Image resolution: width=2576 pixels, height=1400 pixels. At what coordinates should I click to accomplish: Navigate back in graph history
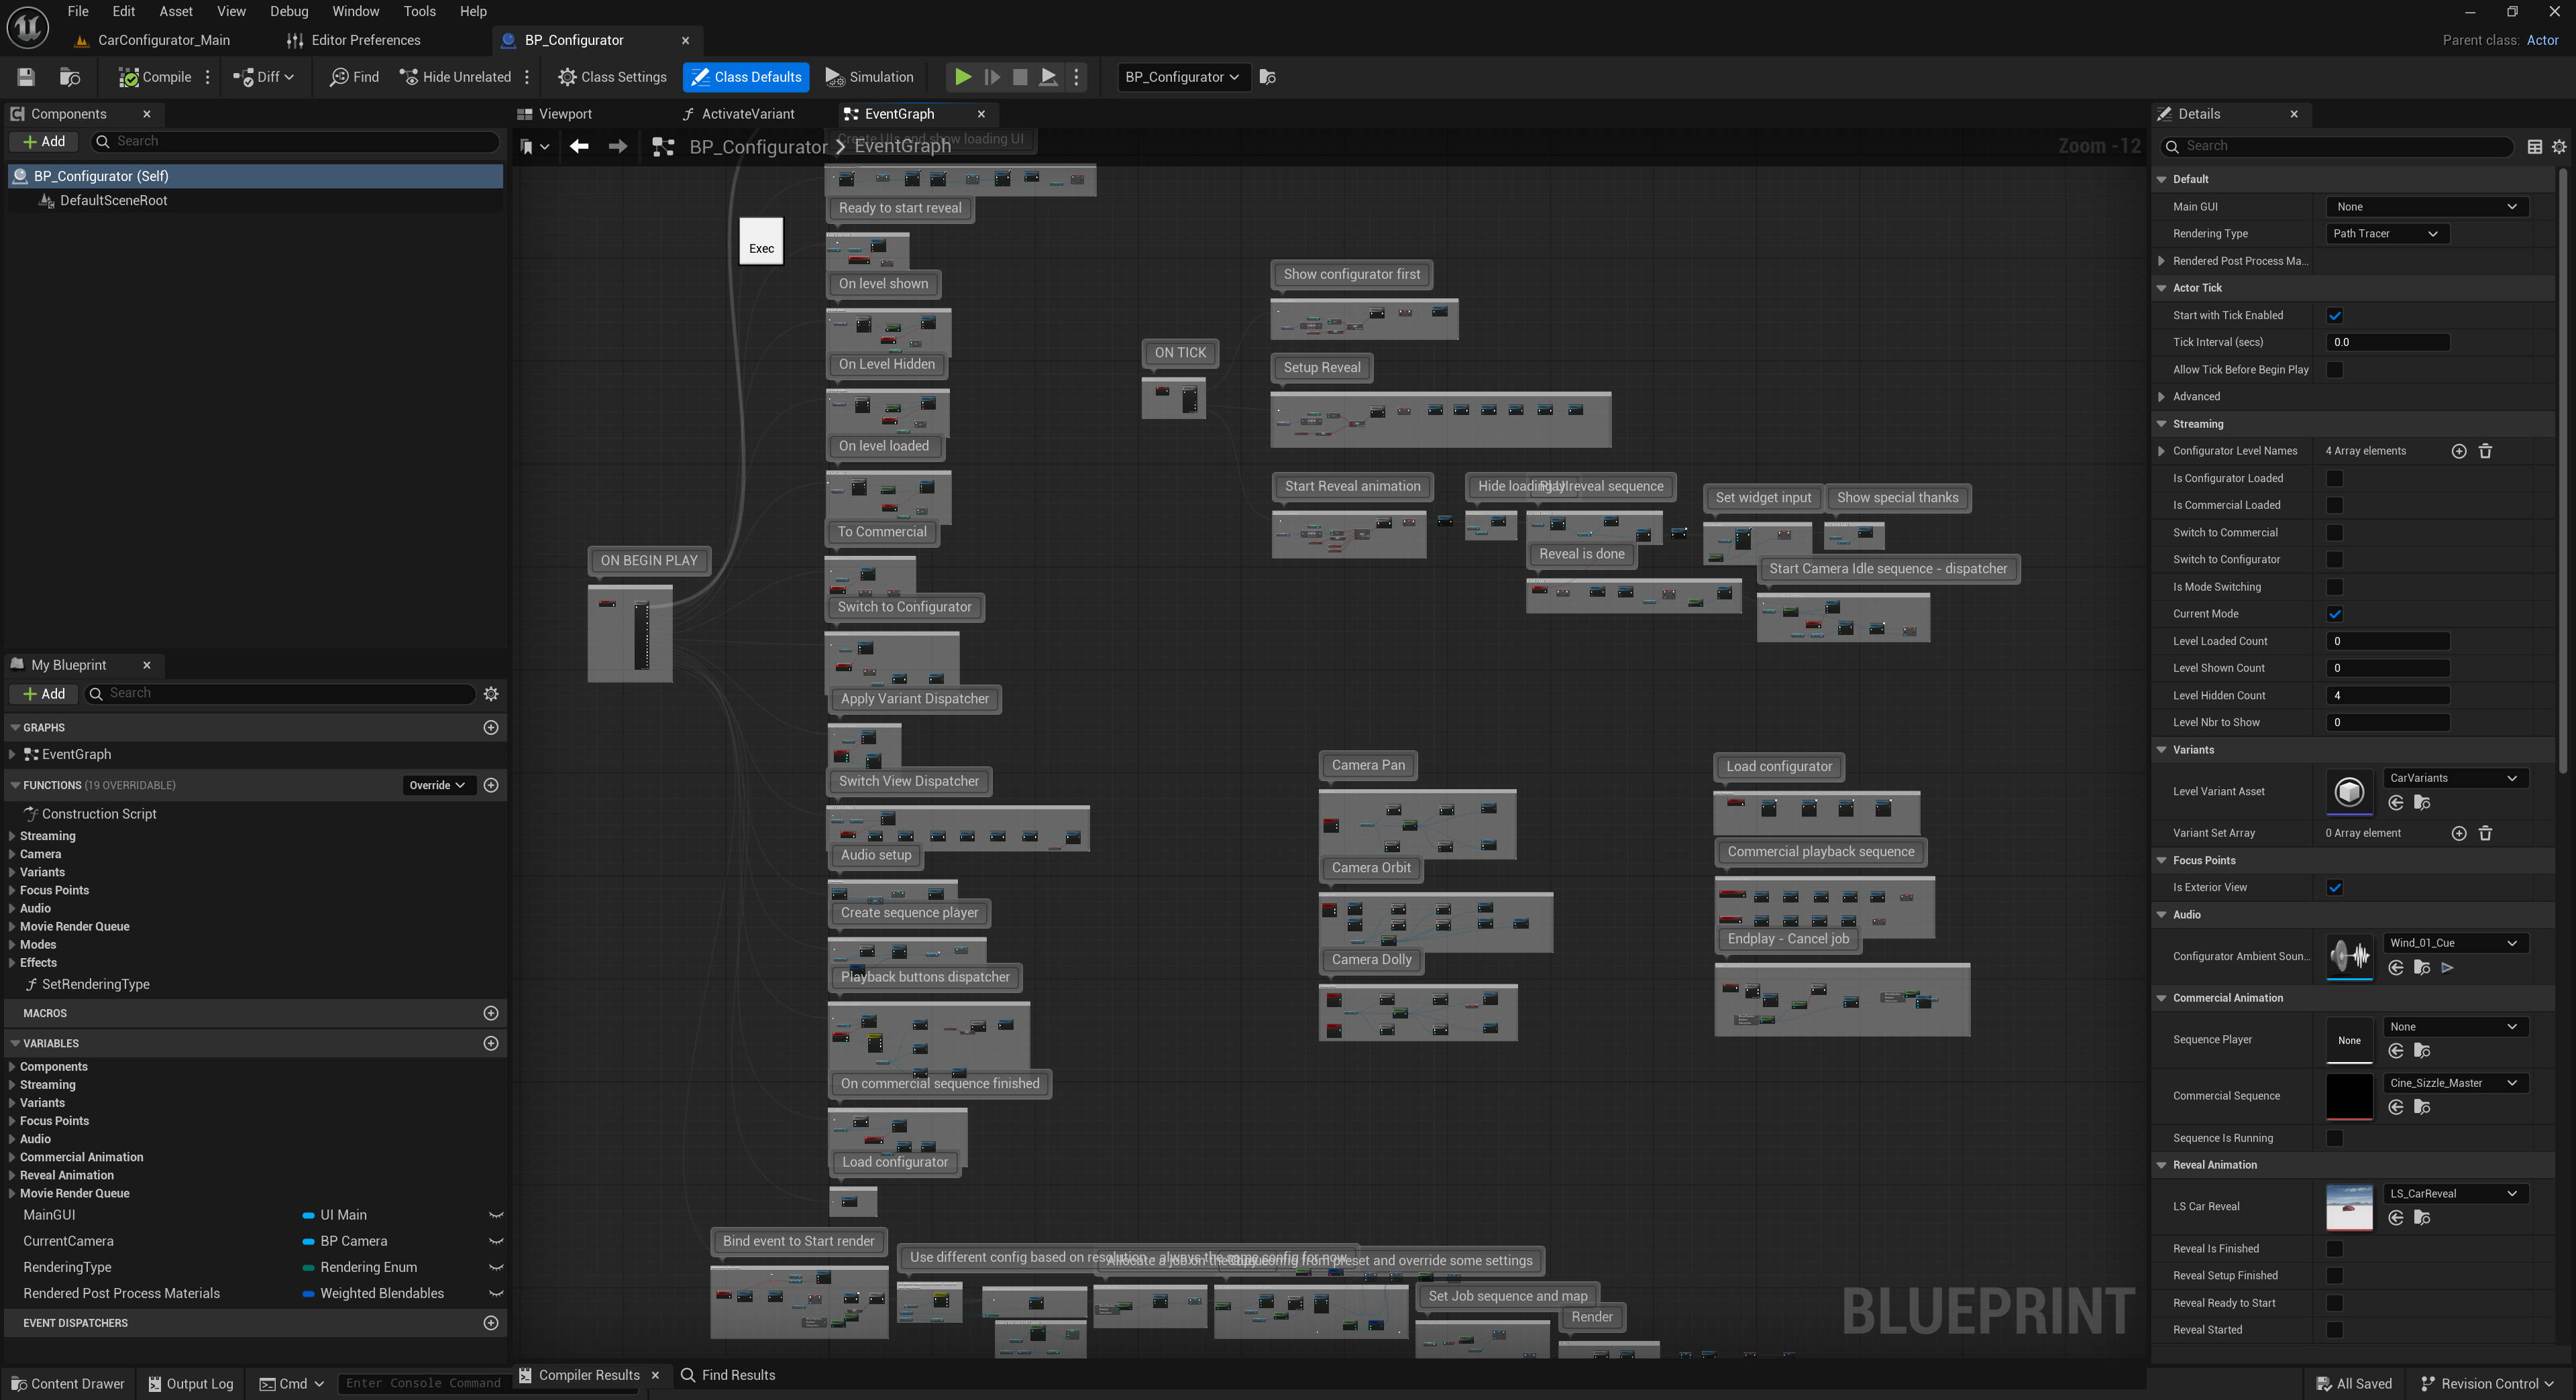click(x=579, y=147)
